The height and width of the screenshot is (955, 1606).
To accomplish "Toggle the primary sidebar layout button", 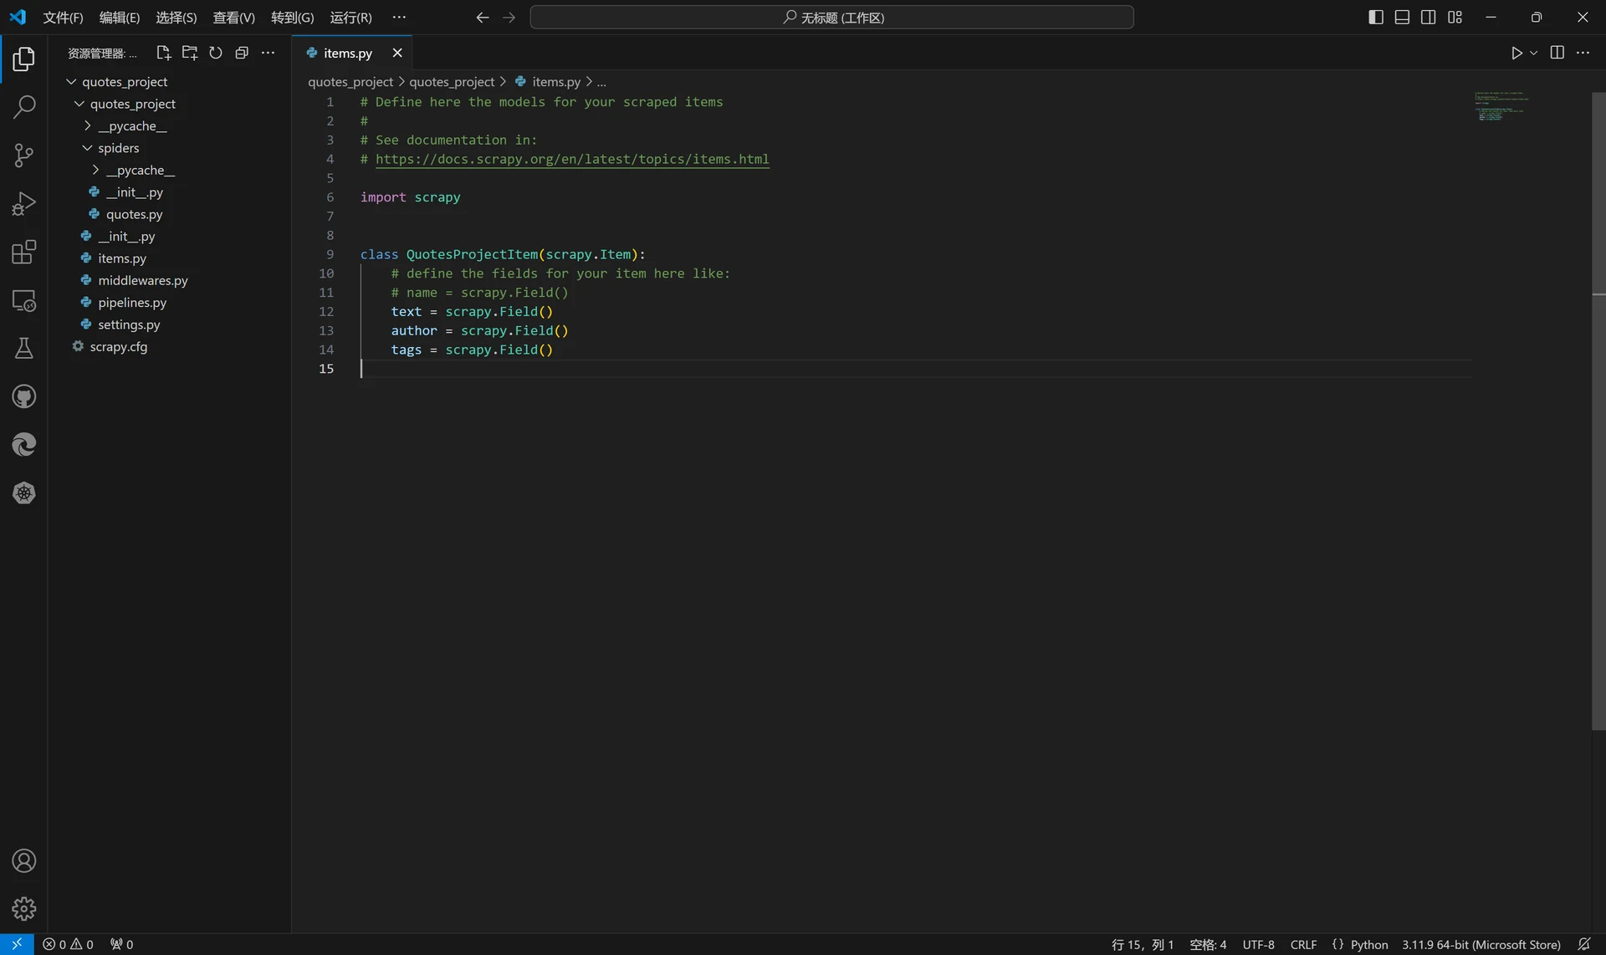I will point(1376,17).
